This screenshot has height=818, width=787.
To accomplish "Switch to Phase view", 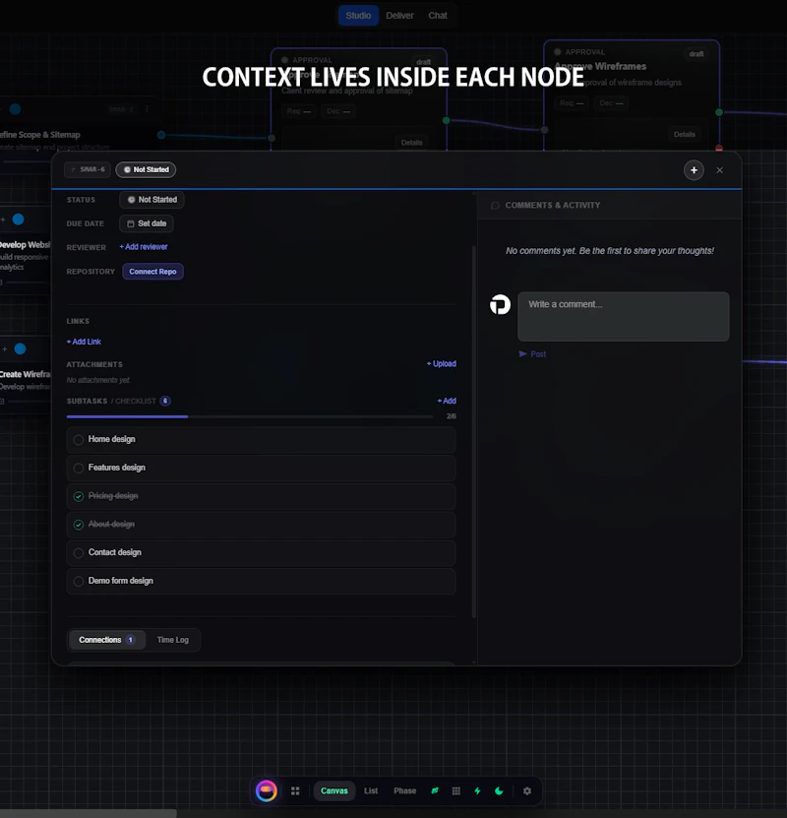I will (x=405, y=790).
